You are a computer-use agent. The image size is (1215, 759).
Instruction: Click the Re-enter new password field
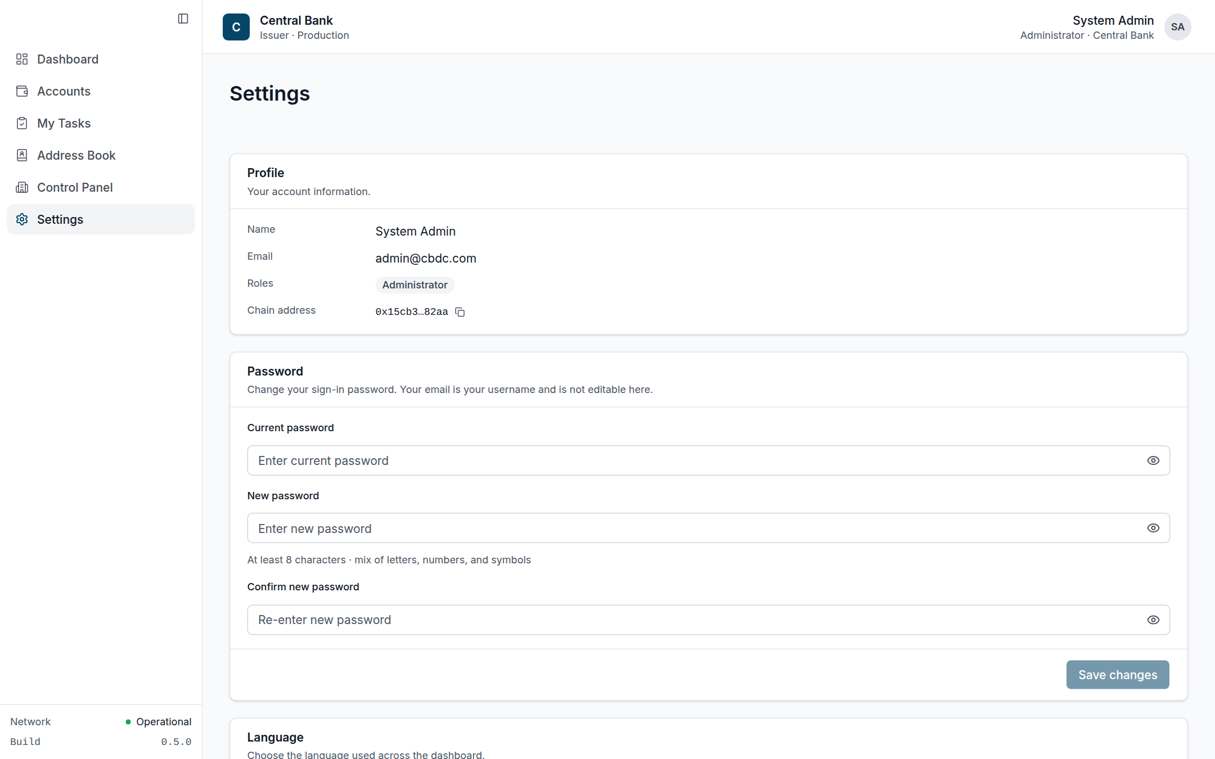click(708, 620)
